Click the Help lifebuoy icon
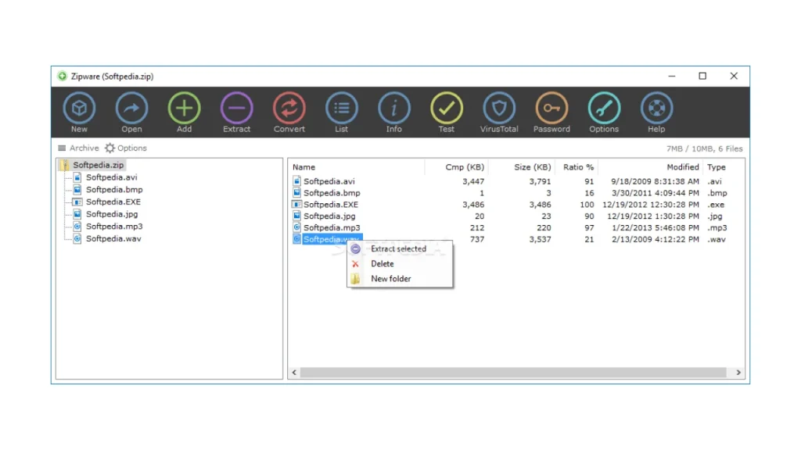Viewport: 801px width, 450px height. [x=656, y=108]
